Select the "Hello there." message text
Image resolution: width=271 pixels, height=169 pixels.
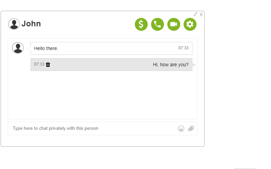click(46, 48)
